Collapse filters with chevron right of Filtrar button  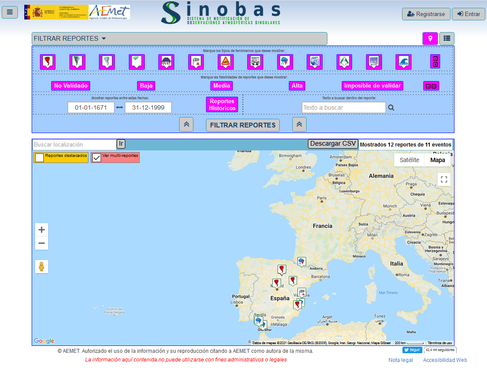coord(299,124)
